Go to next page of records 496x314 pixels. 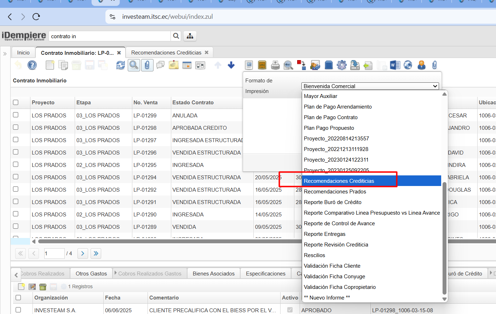pyautogui.click(x=82, y=253)
